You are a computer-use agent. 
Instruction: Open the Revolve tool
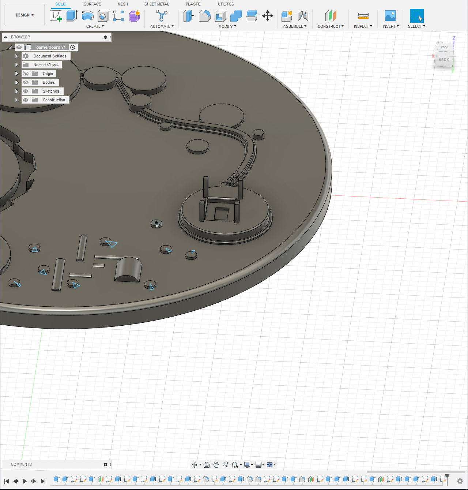click(x=88, y=16)
